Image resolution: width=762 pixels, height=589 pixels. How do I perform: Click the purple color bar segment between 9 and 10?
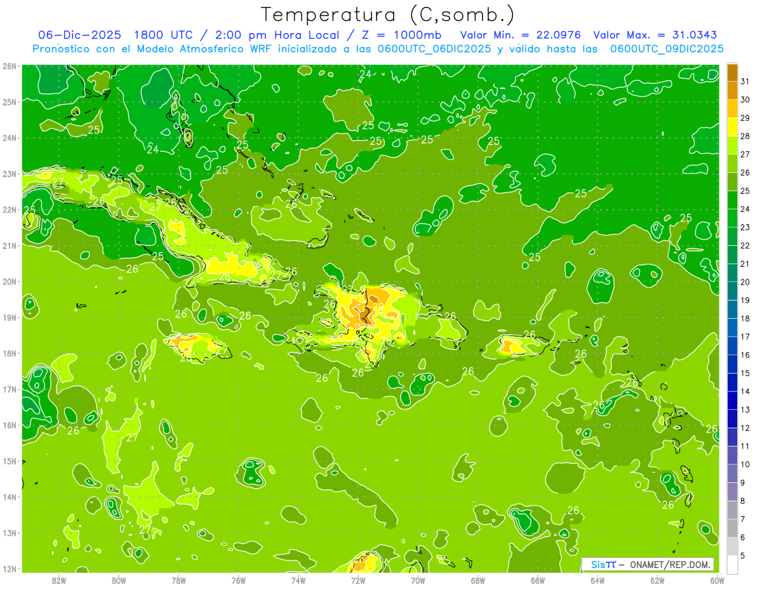(x=732, y=473)
